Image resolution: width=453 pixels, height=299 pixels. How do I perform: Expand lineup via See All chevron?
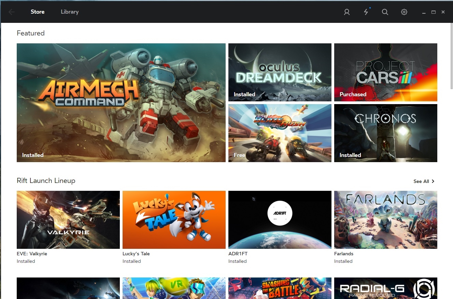tap(433, 181)
